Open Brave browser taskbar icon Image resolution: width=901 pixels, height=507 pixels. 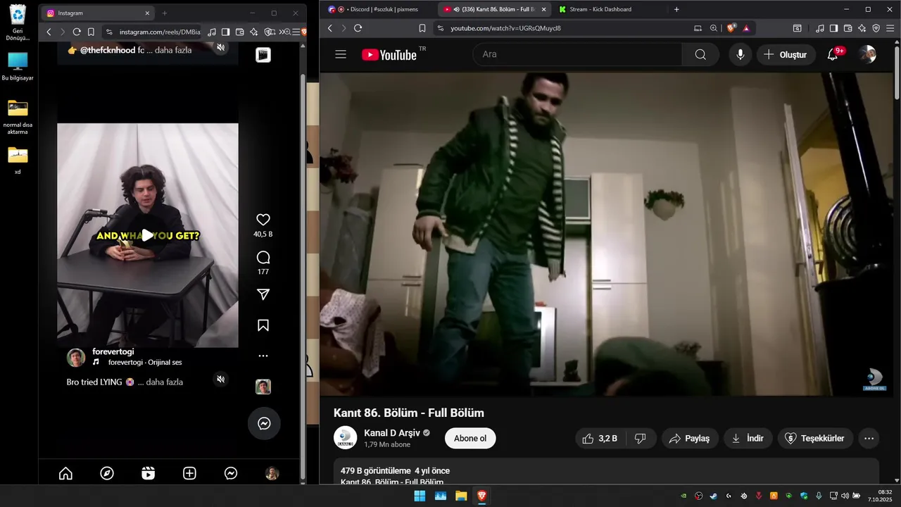point(481,496)
